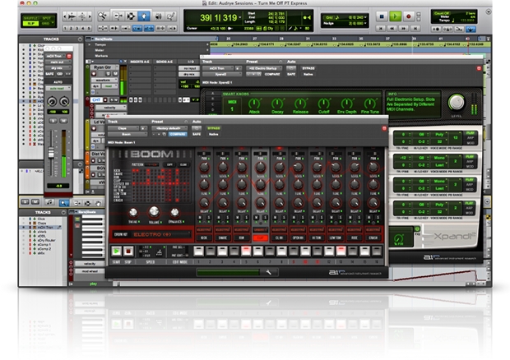Click the INSERTS A-E column header
The width and height of the screenshot is (510, 360).
(x=140, y=62)
